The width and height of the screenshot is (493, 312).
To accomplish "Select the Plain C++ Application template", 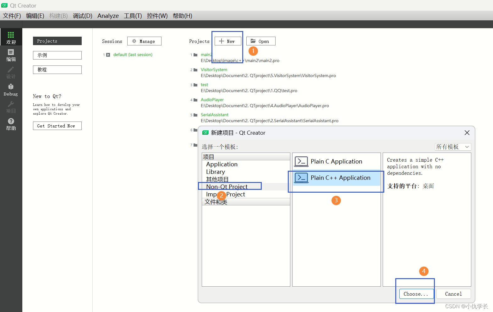I will (336, 178).
